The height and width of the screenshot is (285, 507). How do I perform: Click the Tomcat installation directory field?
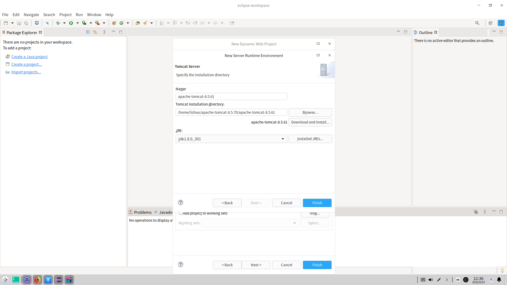click(231, 112)
